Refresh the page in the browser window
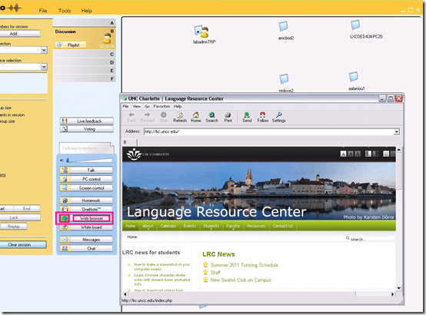The image size is (426, 315). click(x=180, y=117)
